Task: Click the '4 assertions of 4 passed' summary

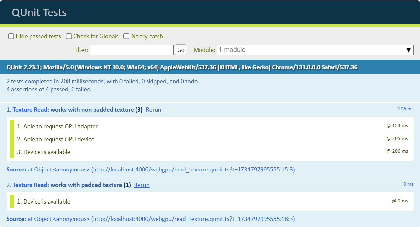Action: pos(49,89)
